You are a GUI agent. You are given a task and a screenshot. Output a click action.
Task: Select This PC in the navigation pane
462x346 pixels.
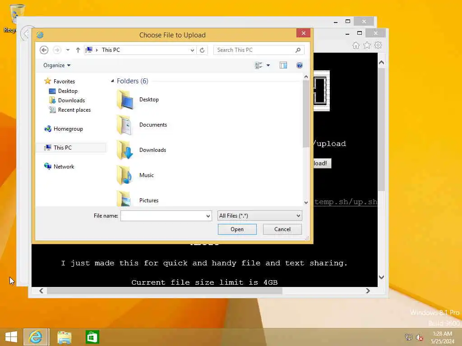tap(71, 147)
